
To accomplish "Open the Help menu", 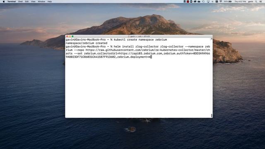I will click(x=50, y=2).
